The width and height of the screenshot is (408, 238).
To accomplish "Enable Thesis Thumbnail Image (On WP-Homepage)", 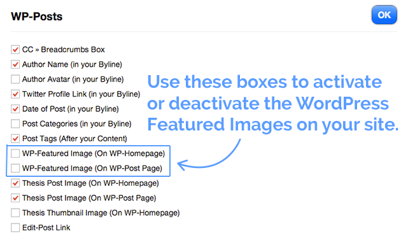I will [x=15, y=213].
